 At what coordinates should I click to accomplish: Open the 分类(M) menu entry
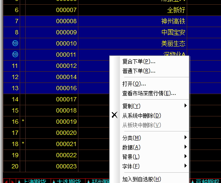[x=149, y=138]
